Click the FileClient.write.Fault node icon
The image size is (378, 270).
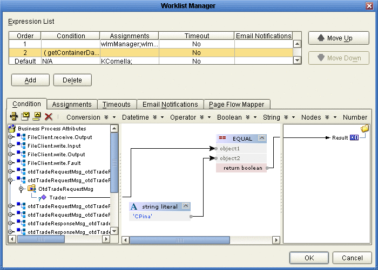tap(21, 163)
